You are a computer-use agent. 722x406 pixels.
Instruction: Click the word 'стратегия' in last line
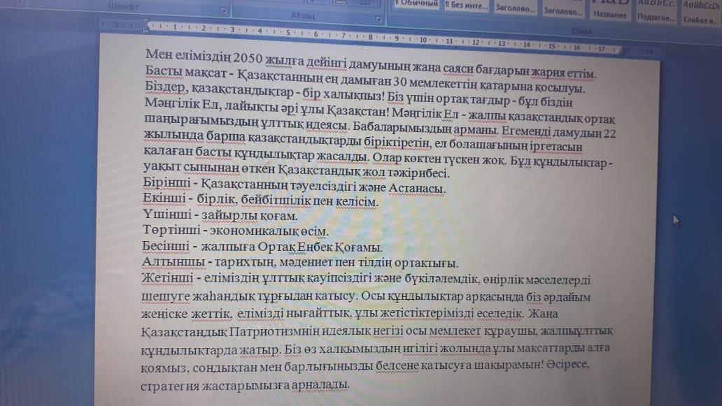click(x=170, y=386)
